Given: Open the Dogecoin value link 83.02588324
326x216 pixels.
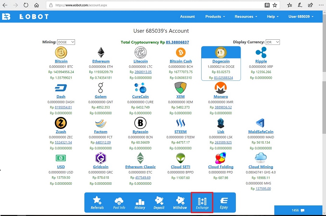Looking at the screenshot, I should tap(224, 78).
